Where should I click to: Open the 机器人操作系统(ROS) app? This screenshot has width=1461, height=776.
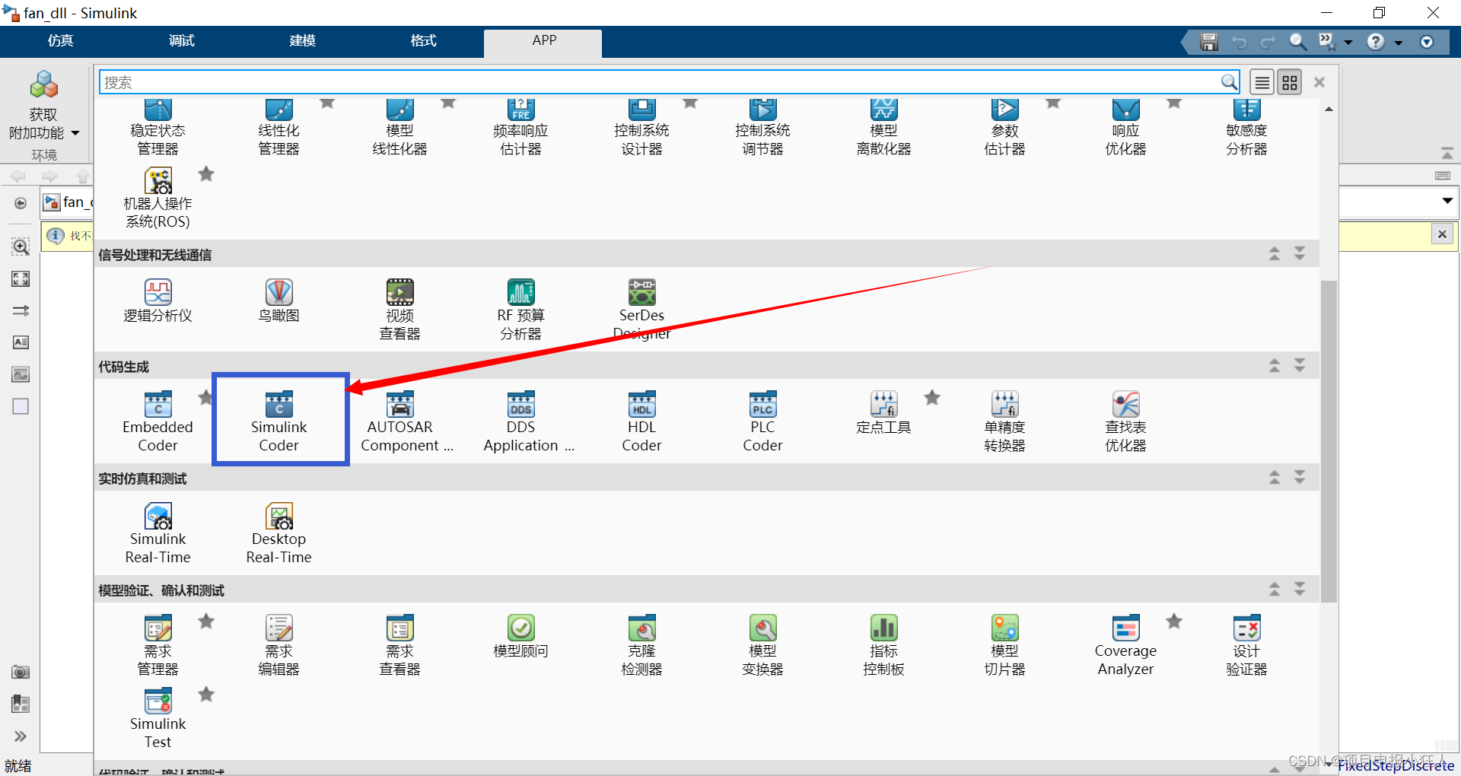click(x=158, y=198)
